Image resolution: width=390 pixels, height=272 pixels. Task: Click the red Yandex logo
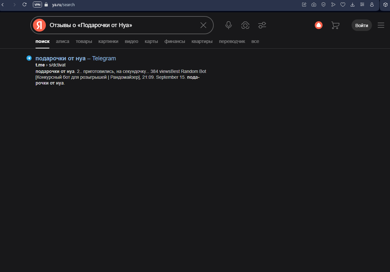(39, 25)
